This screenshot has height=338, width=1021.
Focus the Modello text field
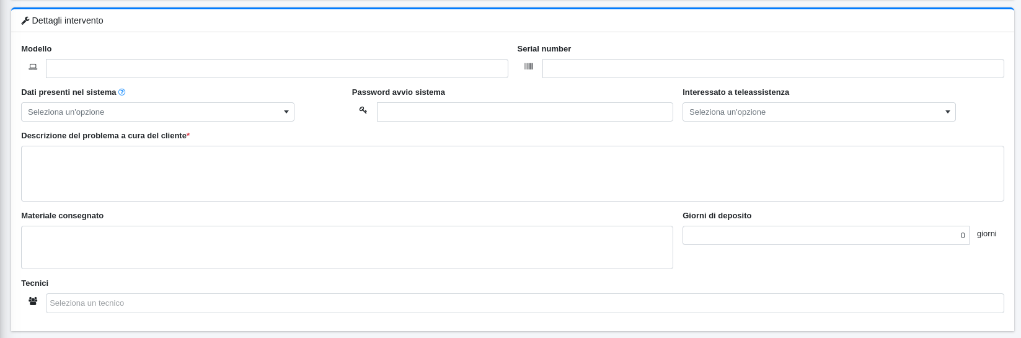coord(276,69)
